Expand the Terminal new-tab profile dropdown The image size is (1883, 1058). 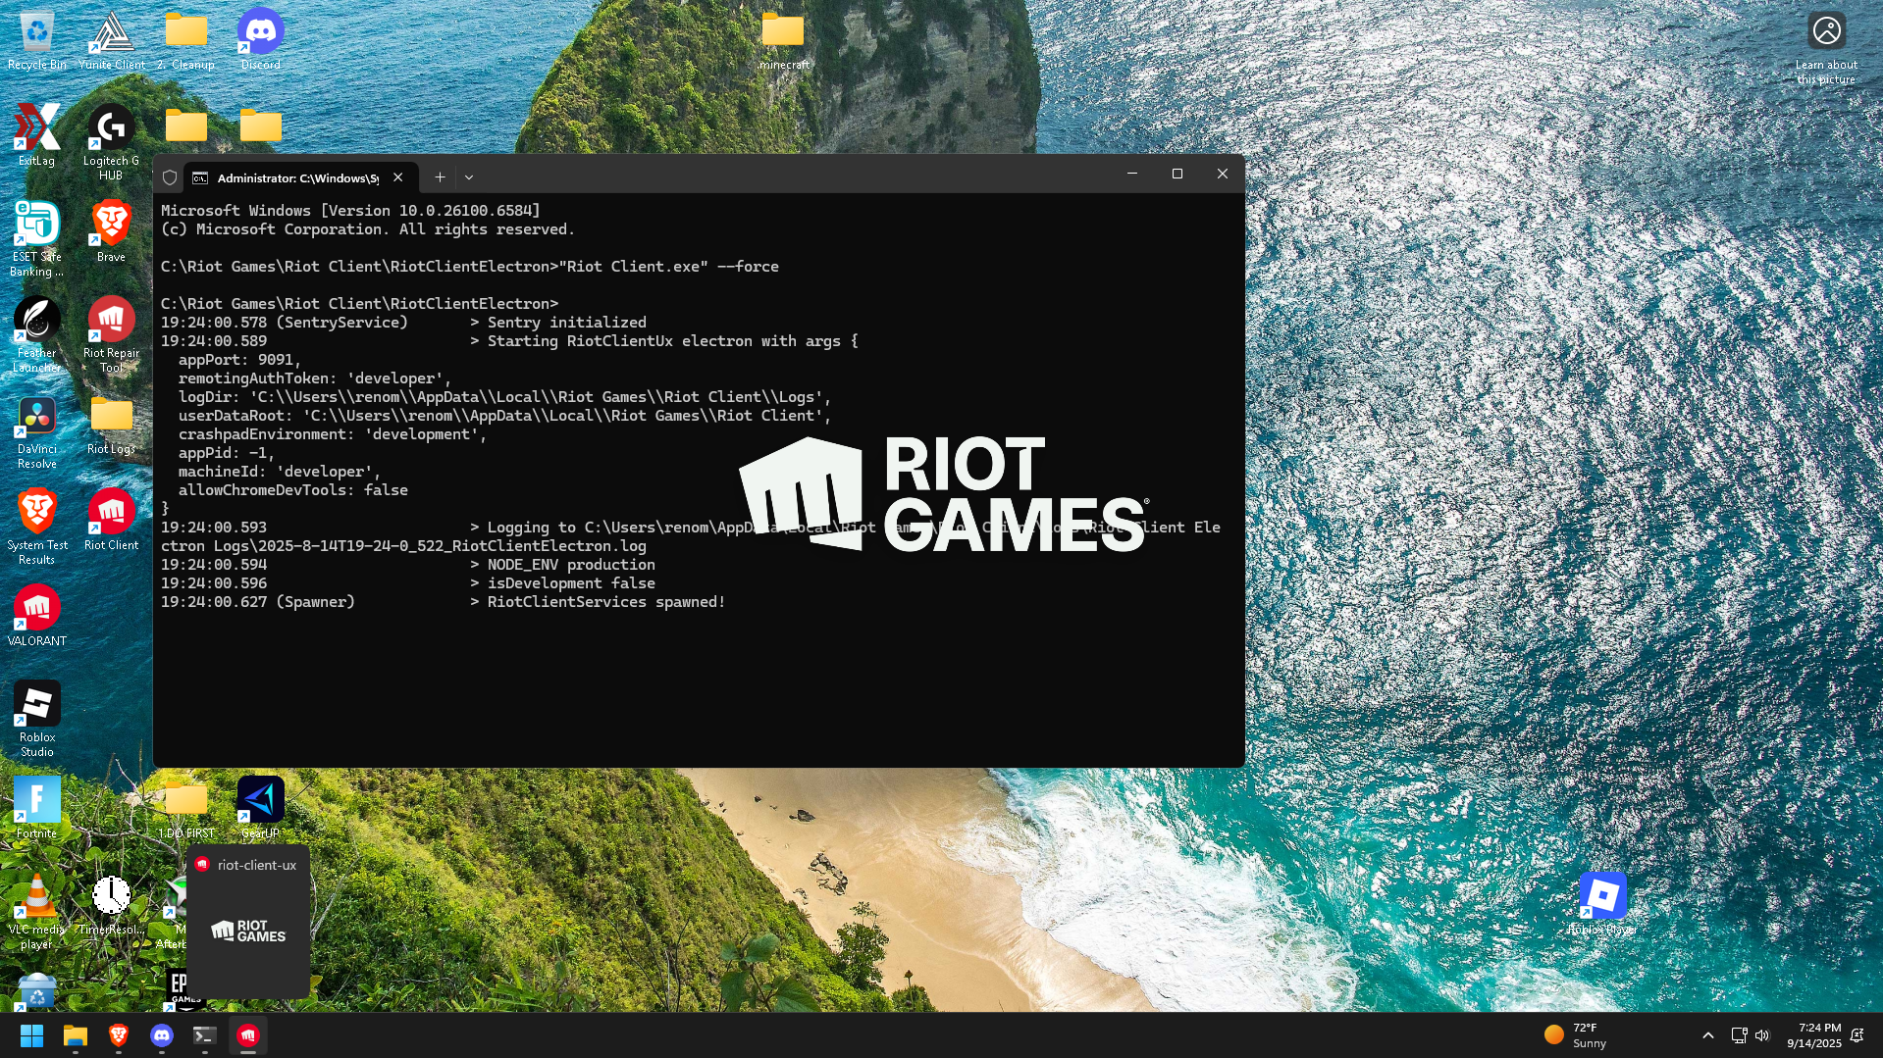[469, 177]
